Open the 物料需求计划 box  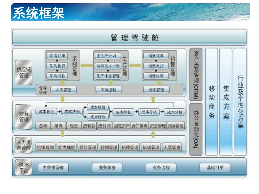tap(108, 66)
